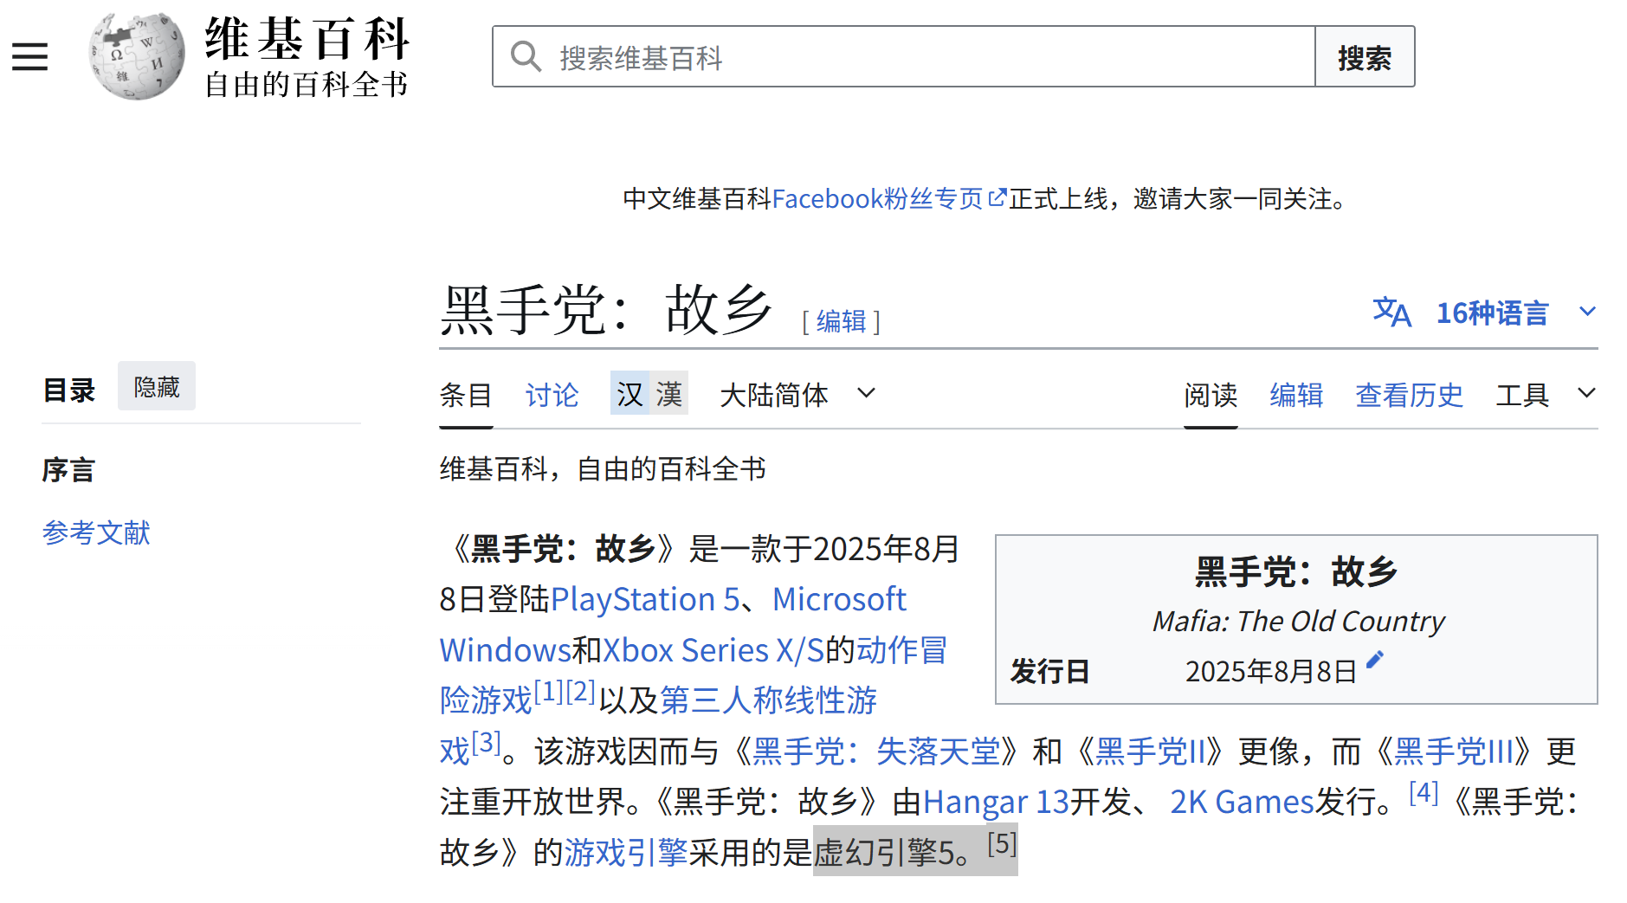Open the 查看历史 tab

tap(1409, 396)
